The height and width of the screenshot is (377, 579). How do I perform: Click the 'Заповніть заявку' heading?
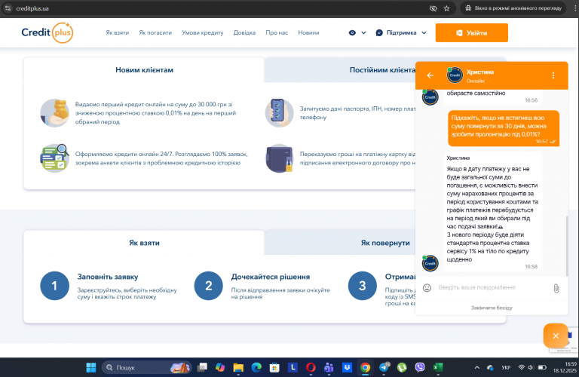point(108,277)
